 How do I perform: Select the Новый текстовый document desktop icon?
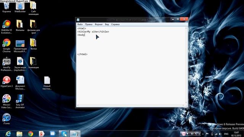coord(47,83)
